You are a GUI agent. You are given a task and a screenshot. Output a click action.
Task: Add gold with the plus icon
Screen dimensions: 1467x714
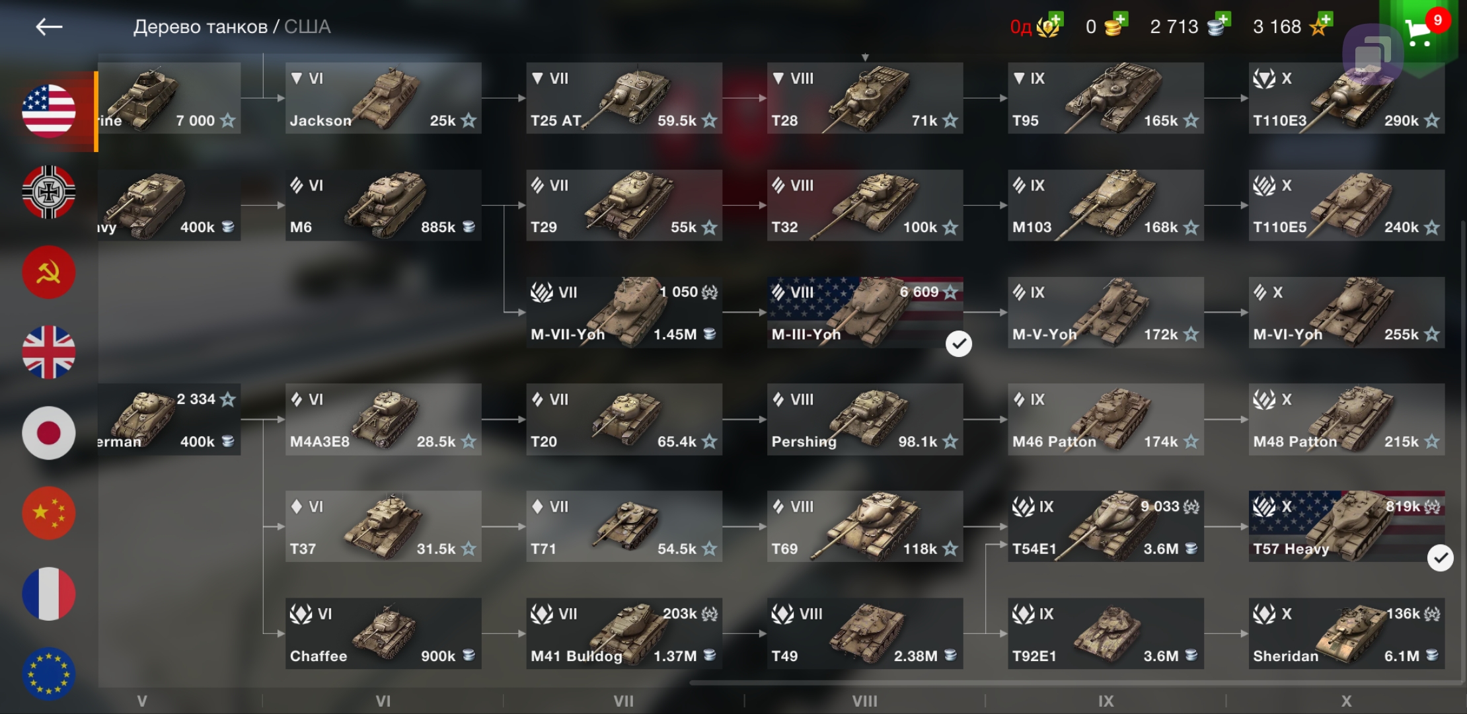[x=1120, y=20]
